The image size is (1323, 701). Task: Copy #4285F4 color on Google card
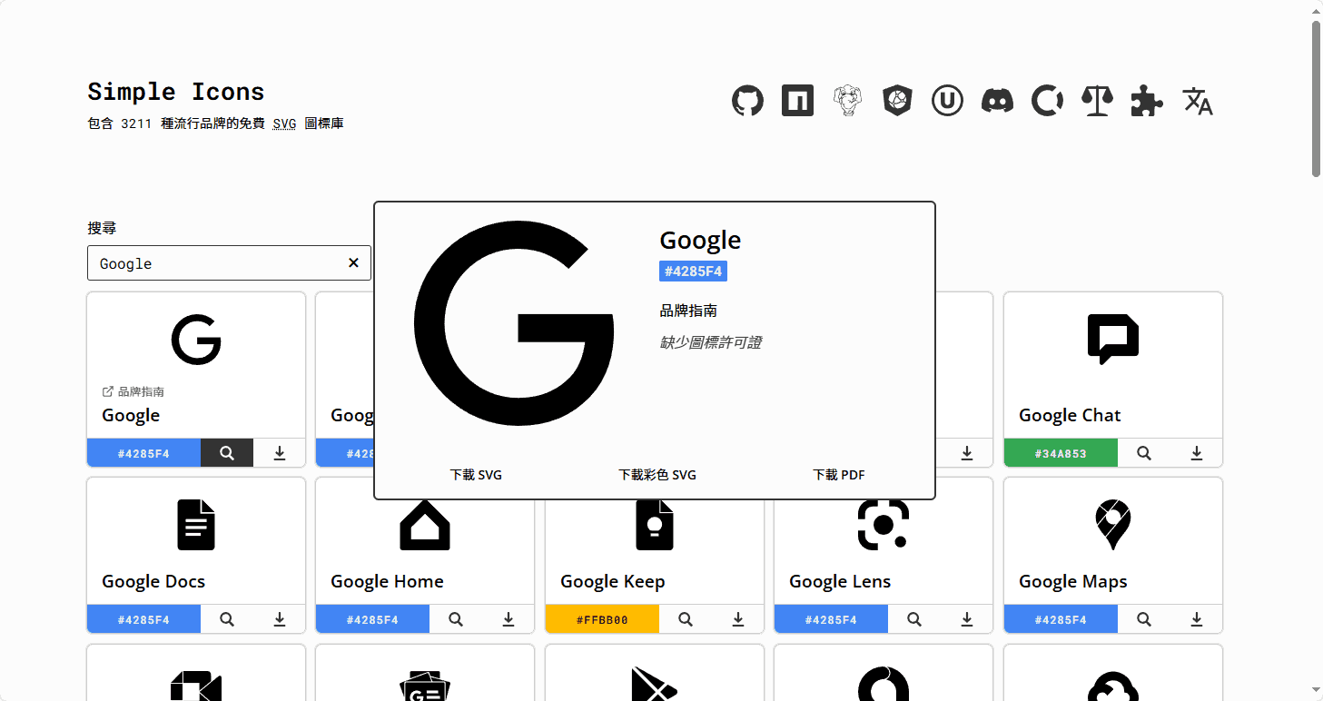(x=143, y=453)
